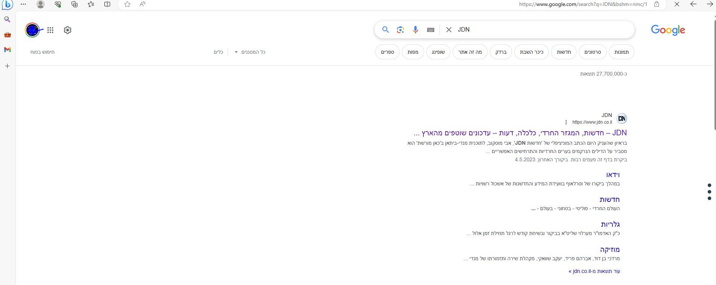Open browser settings and more menu
Screen dimensions: 716x285
coord(23,4)
